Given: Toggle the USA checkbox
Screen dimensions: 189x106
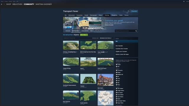Looking at the screenshot, I should point(116,67).
